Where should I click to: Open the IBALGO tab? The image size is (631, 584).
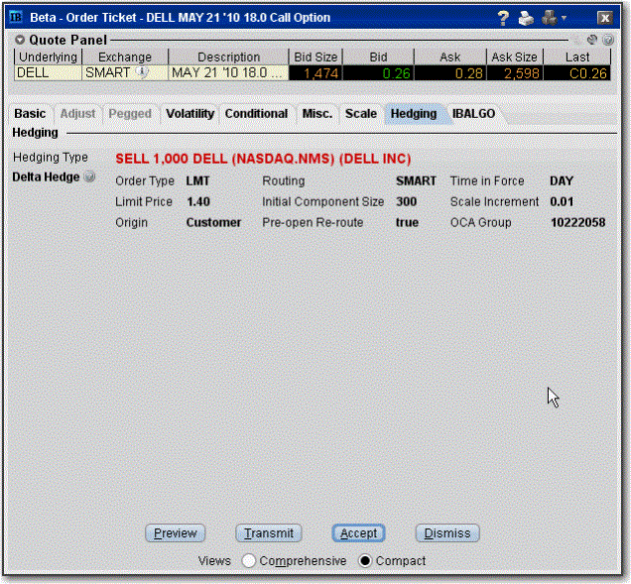473,114
